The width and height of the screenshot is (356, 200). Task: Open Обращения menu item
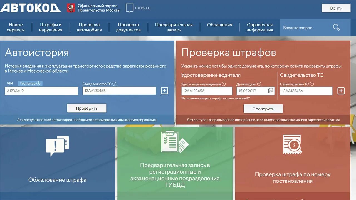219,25
